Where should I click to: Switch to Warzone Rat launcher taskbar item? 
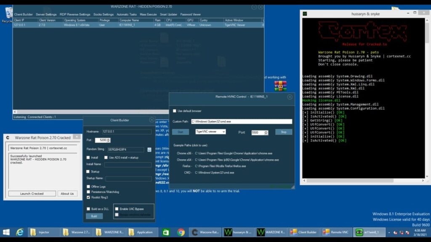pos(205,232)
